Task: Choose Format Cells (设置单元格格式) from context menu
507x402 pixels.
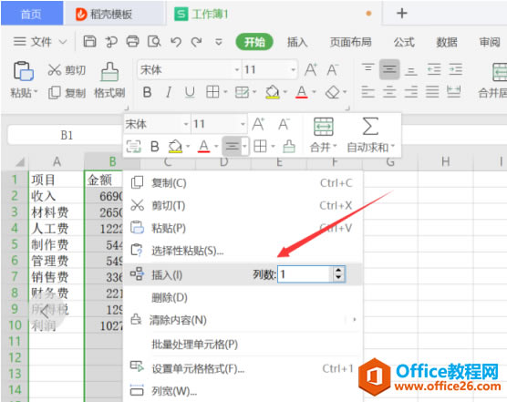Action: click(x=243, y=368)
